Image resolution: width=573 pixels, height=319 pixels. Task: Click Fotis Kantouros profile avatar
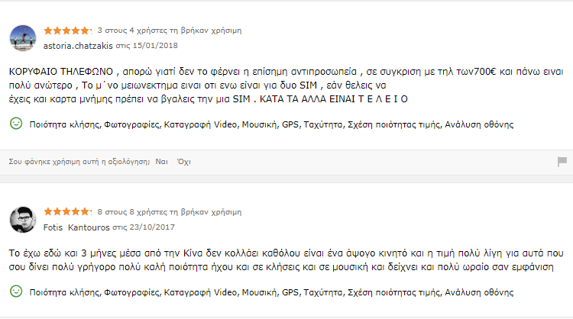pos(22,219)
